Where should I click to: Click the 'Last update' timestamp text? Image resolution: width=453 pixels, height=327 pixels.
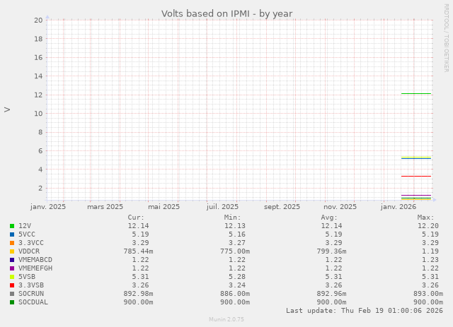tap(364, 311)
